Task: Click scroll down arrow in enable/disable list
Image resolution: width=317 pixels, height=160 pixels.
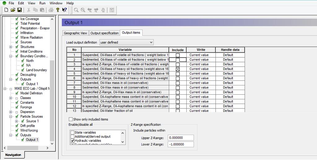Action: (x=123, y=142)
